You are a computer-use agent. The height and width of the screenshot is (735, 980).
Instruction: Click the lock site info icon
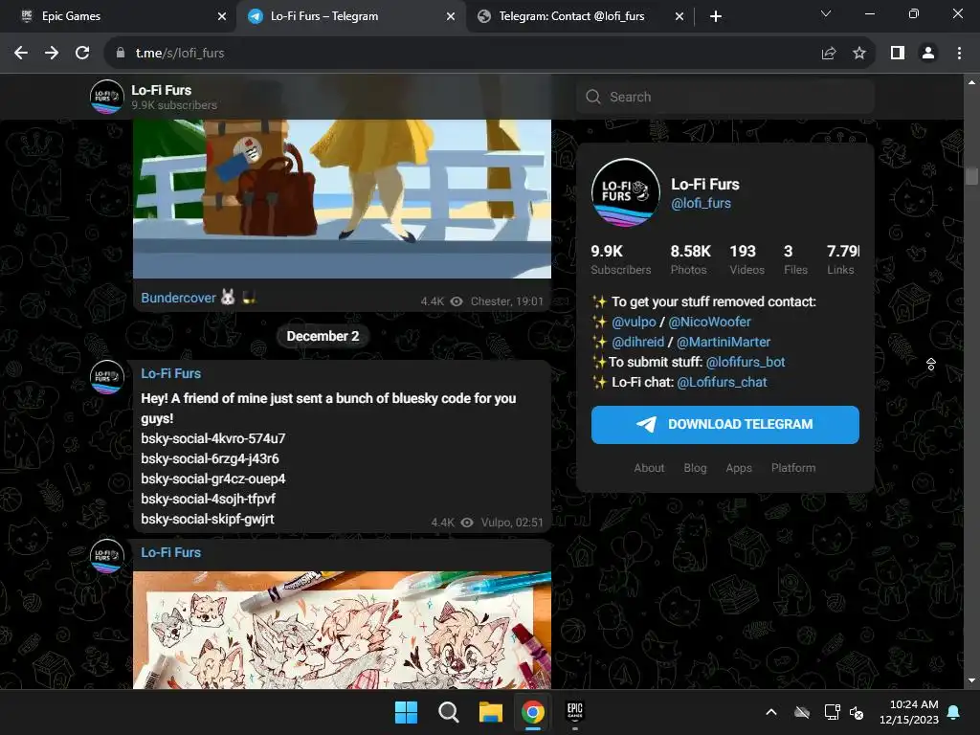coord(121,54)
